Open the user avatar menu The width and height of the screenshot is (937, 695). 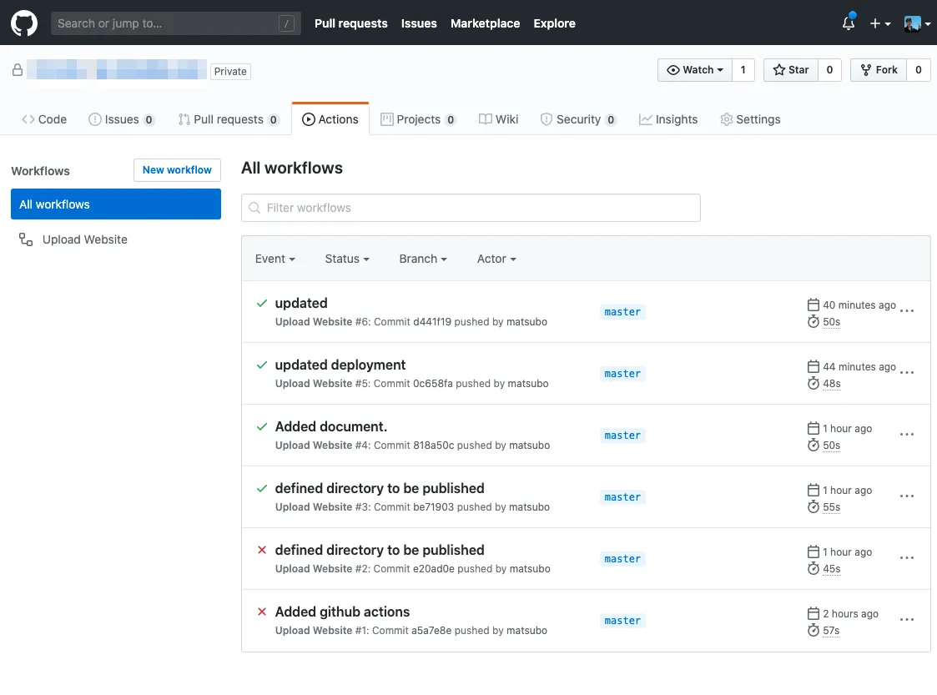click(917, 23)
